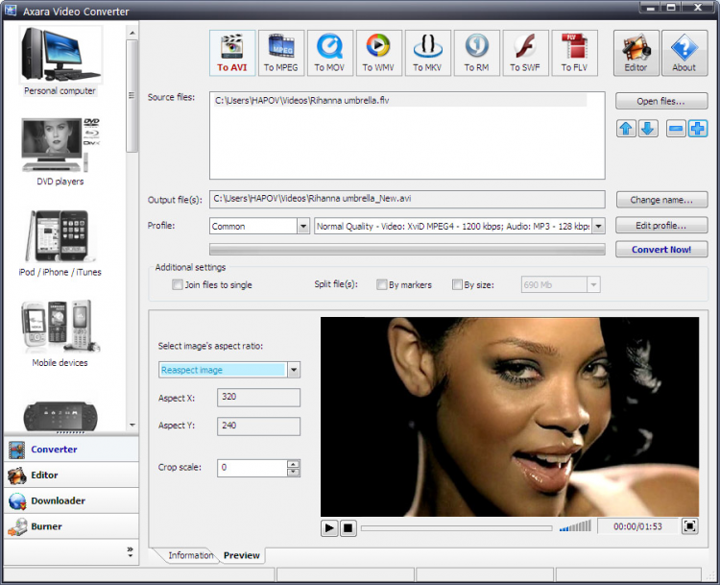Add file with blue plus icon
Screen dimensions: 720x585
click(698, 129)
